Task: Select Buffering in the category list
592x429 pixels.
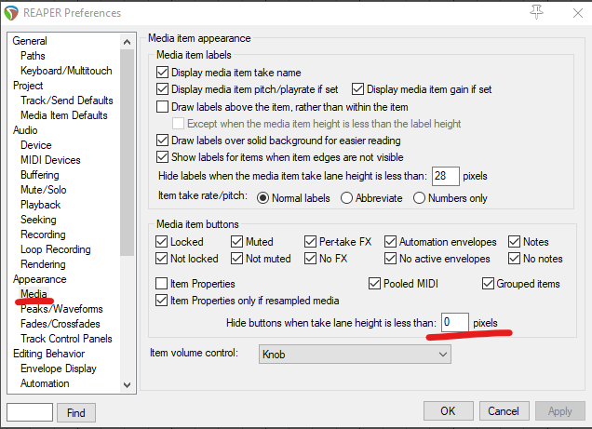Action: click(x=40, y=175)
